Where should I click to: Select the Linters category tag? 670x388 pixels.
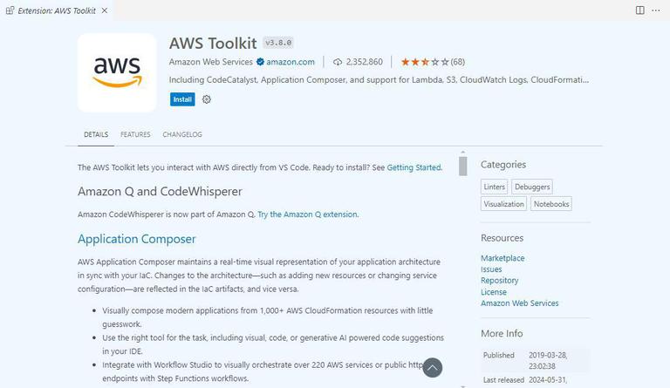pos(495,187)
